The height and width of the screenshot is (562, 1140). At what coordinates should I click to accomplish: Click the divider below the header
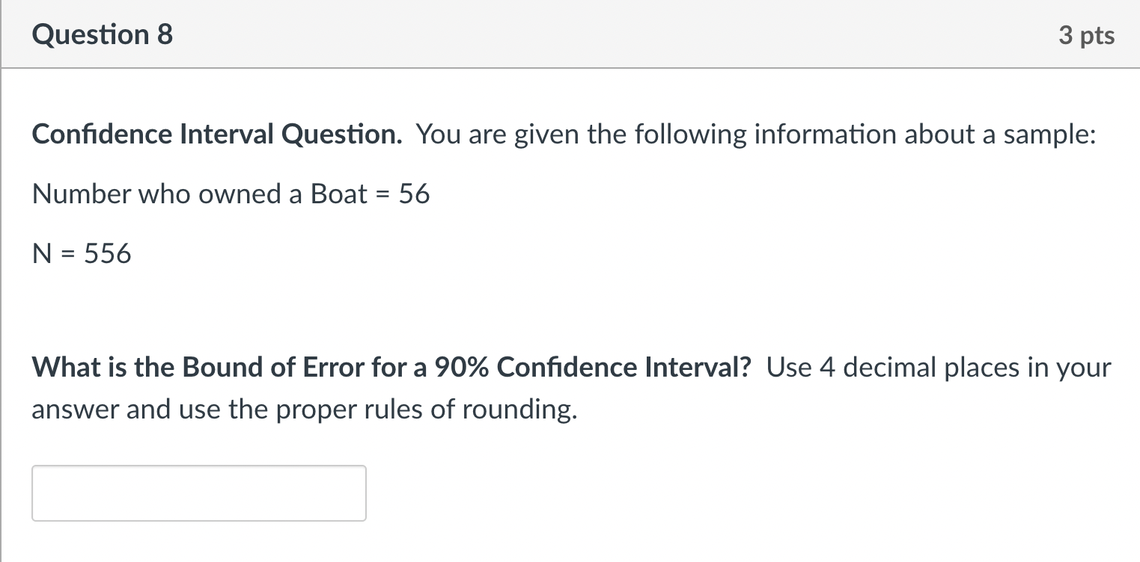[569, 69]
